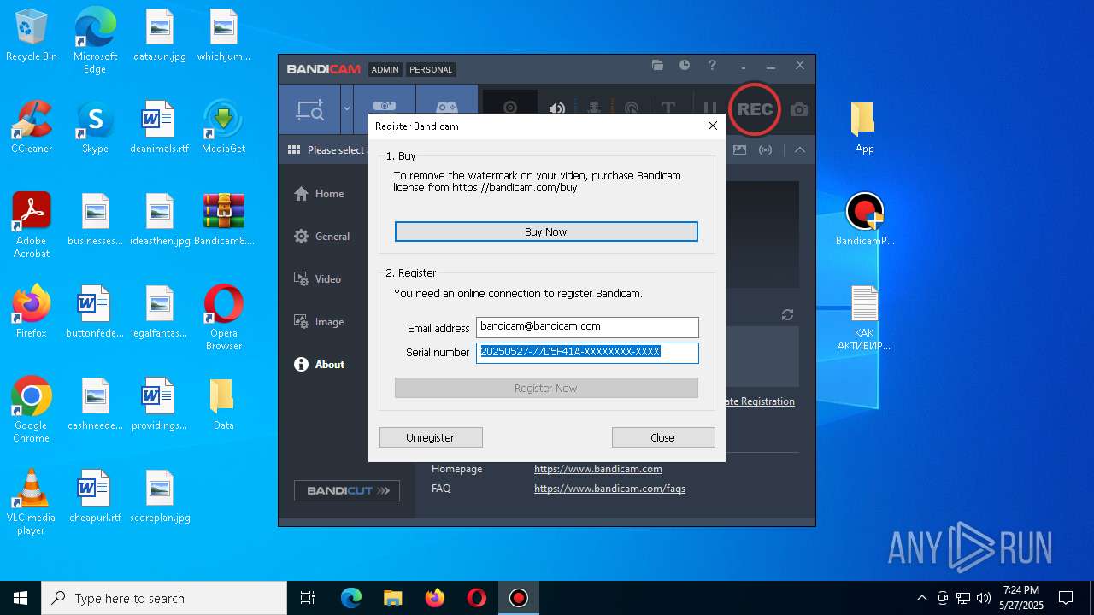Click the Unregister button
Screen dimensions: 1094x615
431,437
